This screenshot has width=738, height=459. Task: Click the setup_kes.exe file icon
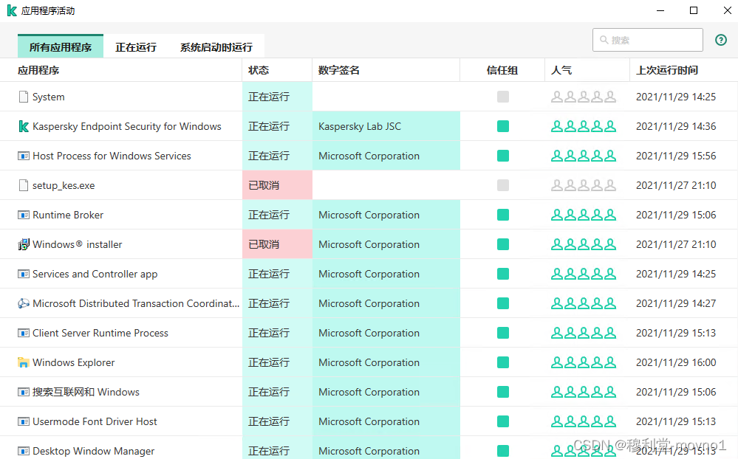click(23, 185)
